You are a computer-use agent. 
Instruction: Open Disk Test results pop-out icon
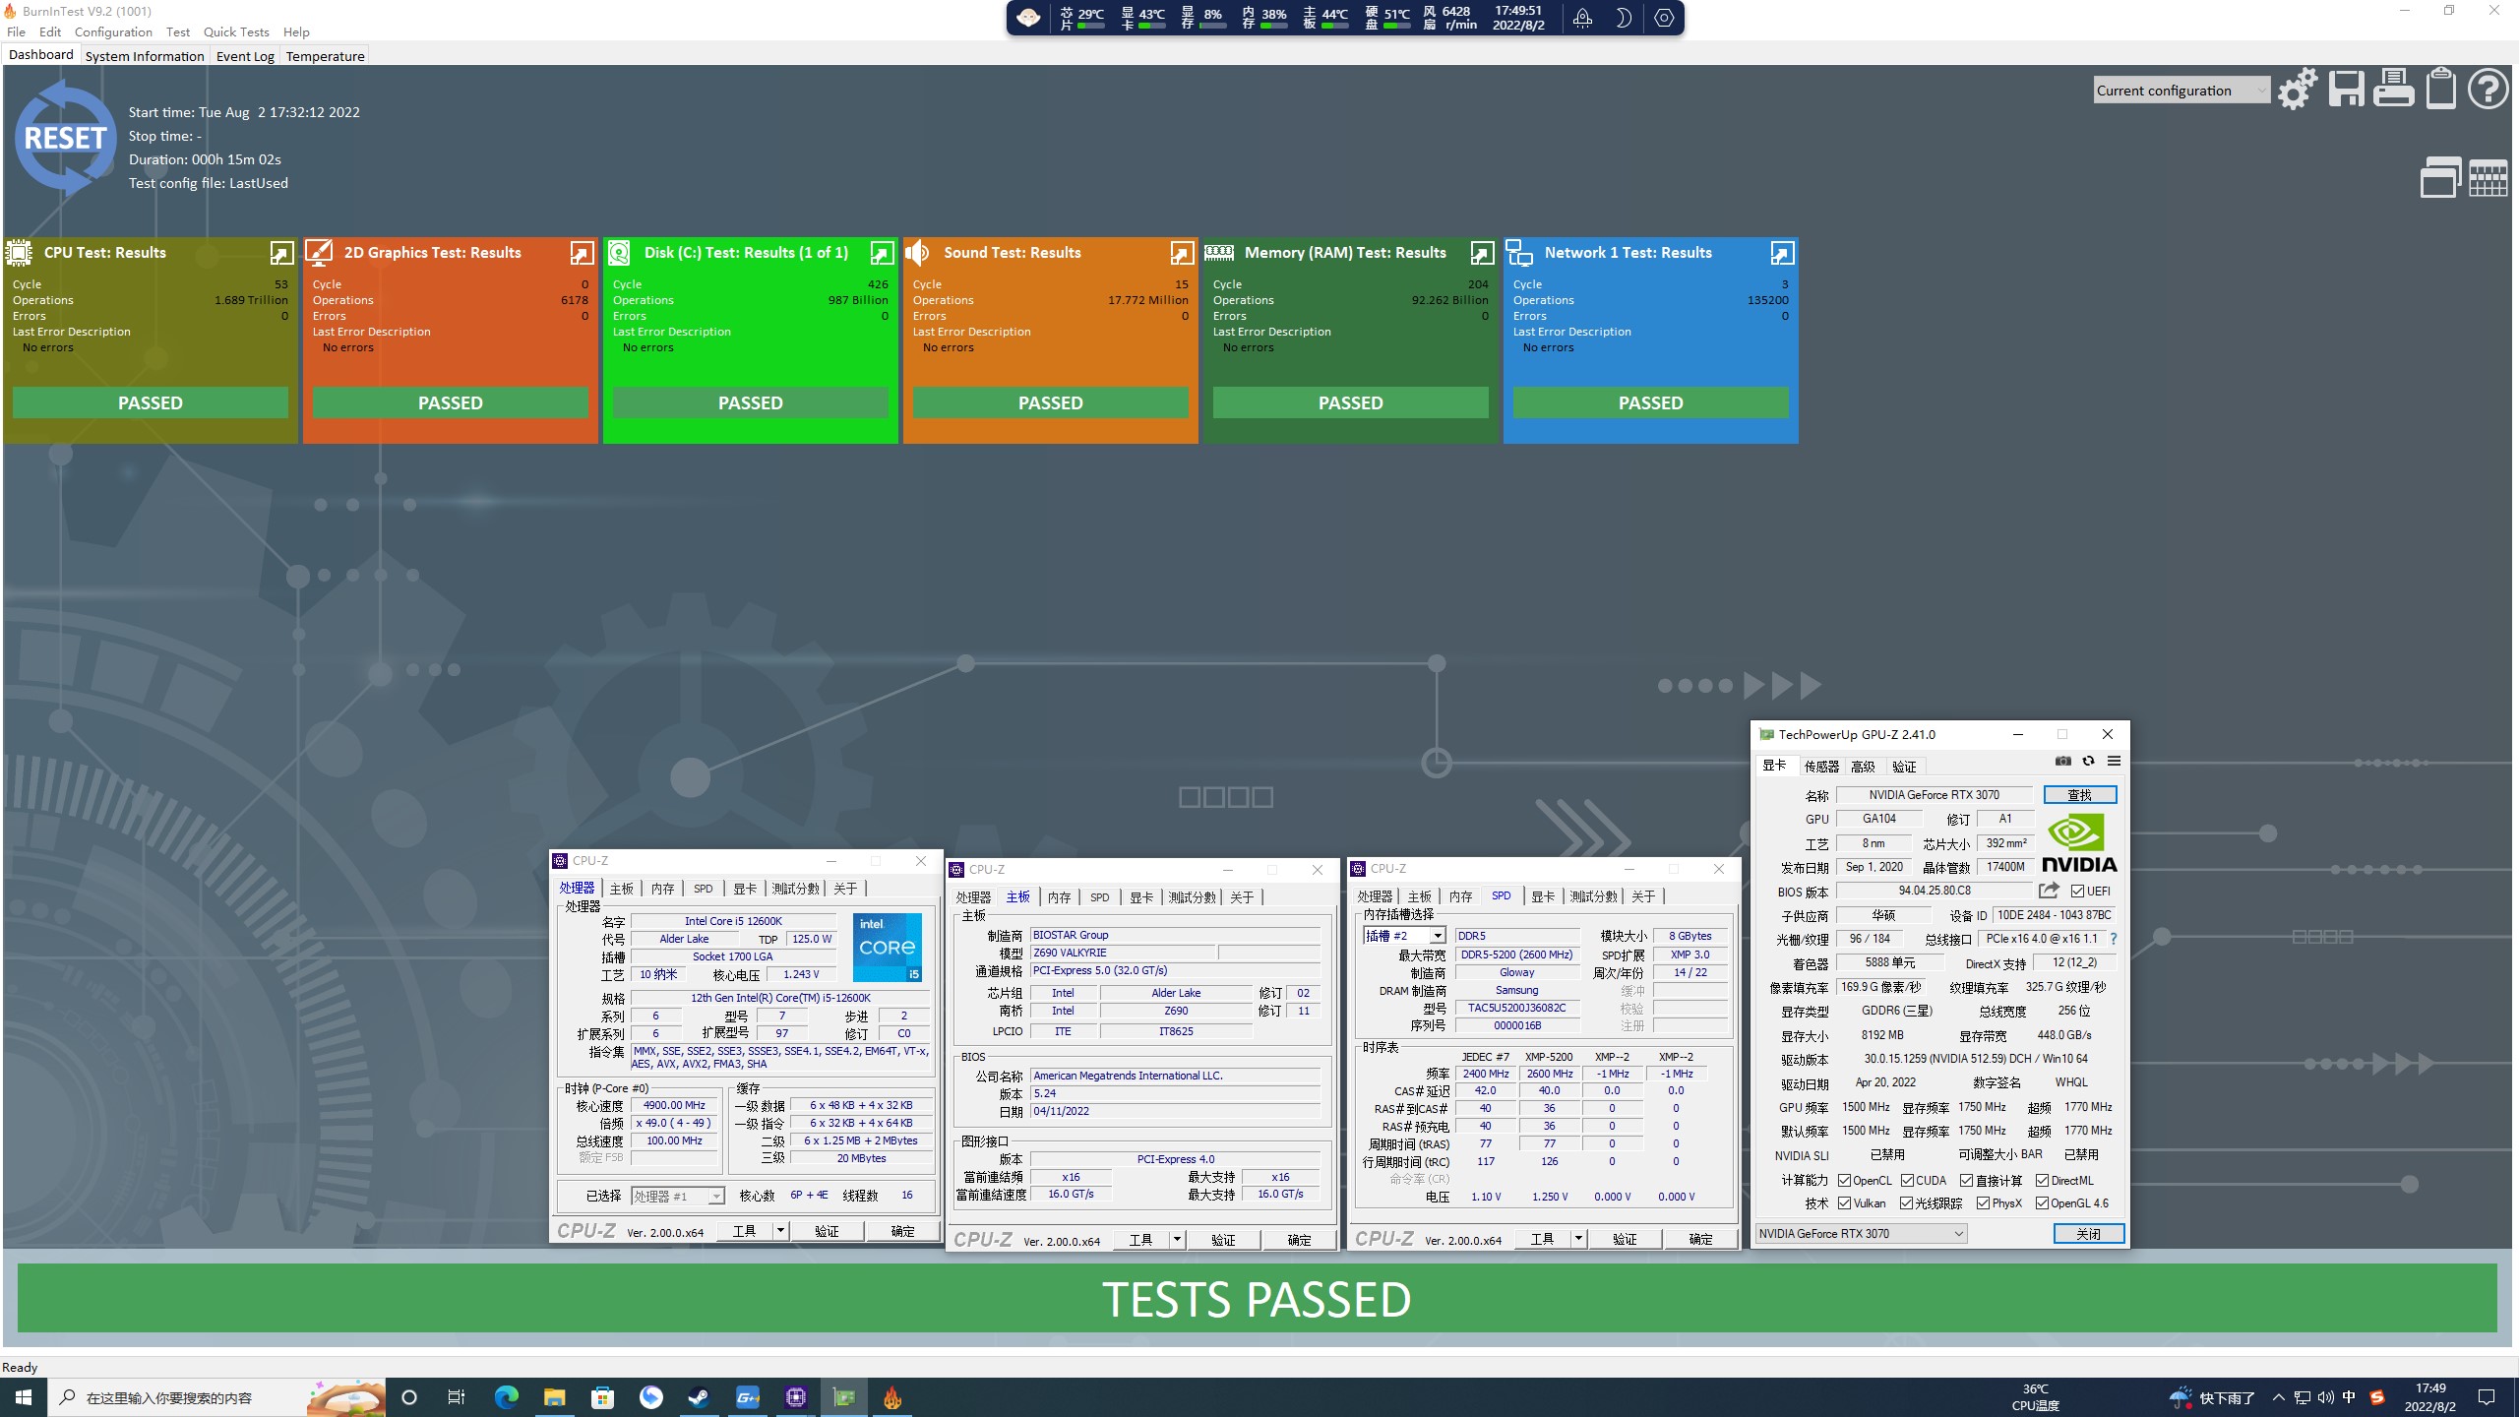pyautogui.click(x=882, y=253)
